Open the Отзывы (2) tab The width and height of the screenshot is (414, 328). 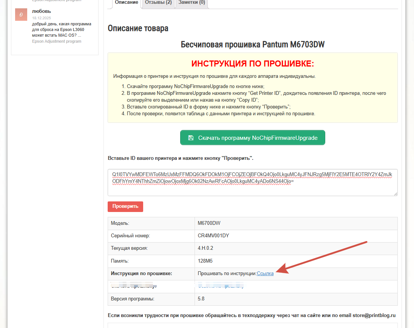click(158, 3)
